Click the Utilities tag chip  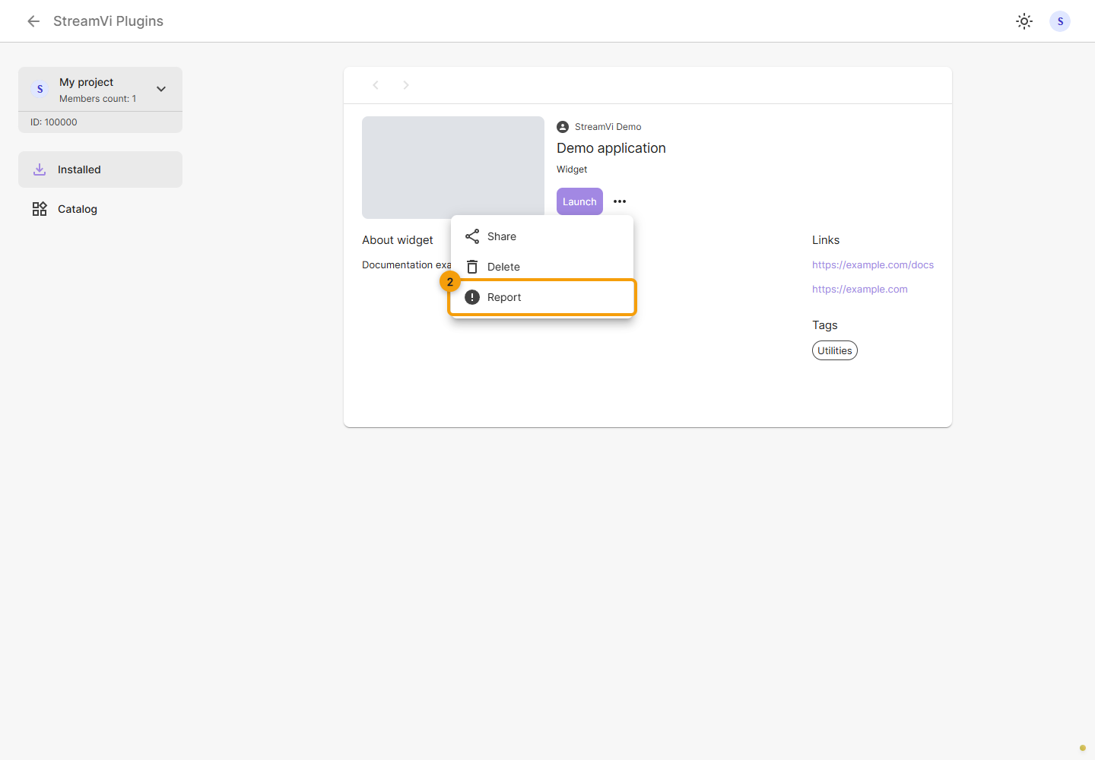coord(835,350)
